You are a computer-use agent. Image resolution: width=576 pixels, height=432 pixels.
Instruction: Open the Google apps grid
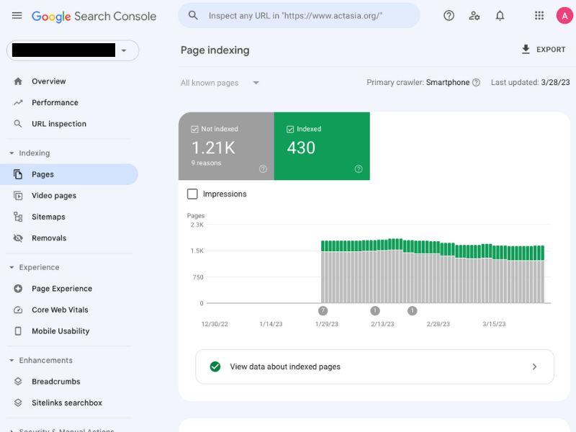[x=539, y=15]
